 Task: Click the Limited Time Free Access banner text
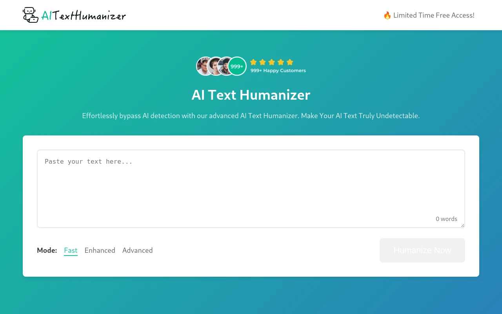click(434, 15)
